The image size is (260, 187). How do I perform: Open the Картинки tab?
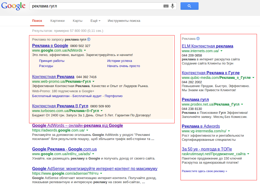[x=57, y=21]
